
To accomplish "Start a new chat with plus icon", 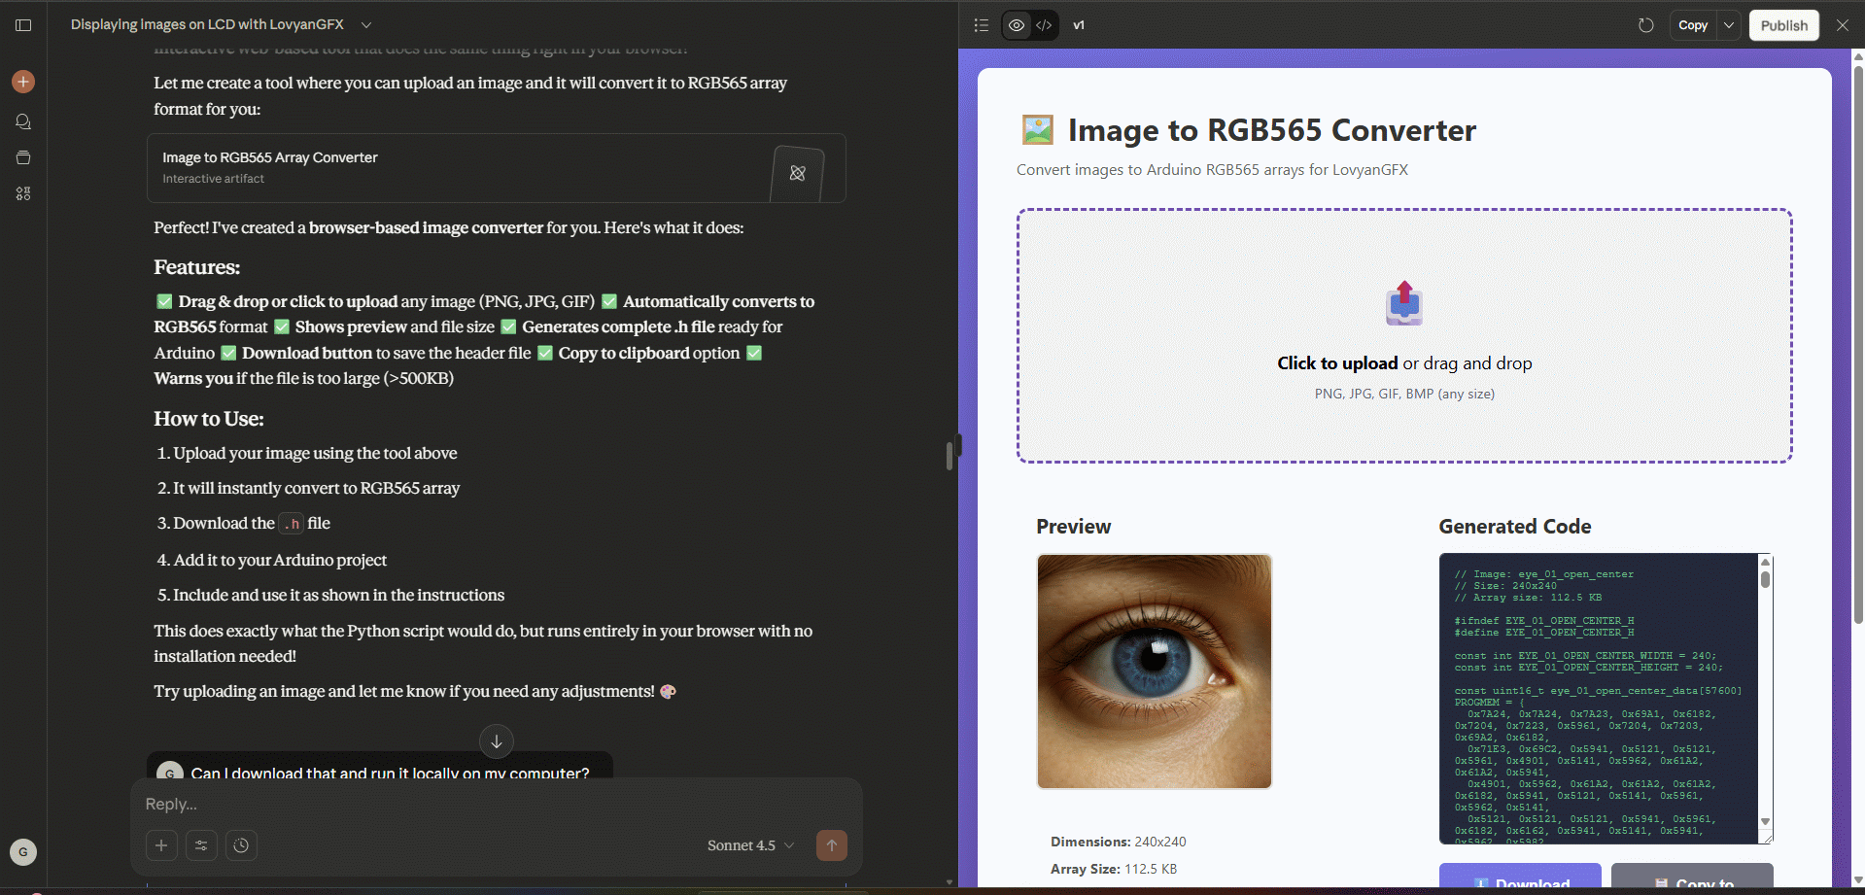I will coord(23,82).
